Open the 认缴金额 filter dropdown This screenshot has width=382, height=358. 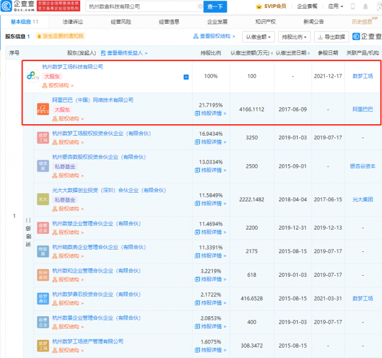260,37
